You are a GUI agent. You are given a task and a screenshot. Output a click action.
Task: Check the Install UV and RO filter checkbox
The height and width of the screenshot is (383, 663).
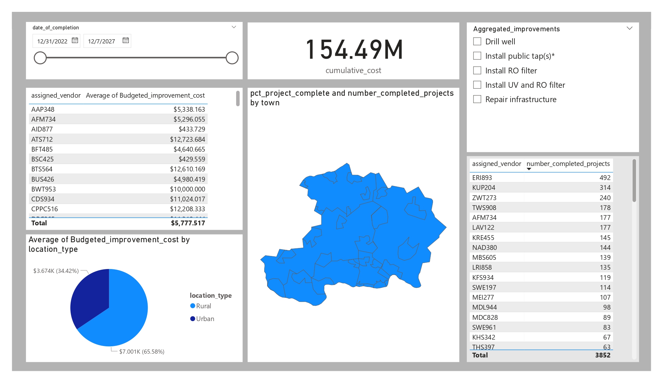(x=477, y=85)
